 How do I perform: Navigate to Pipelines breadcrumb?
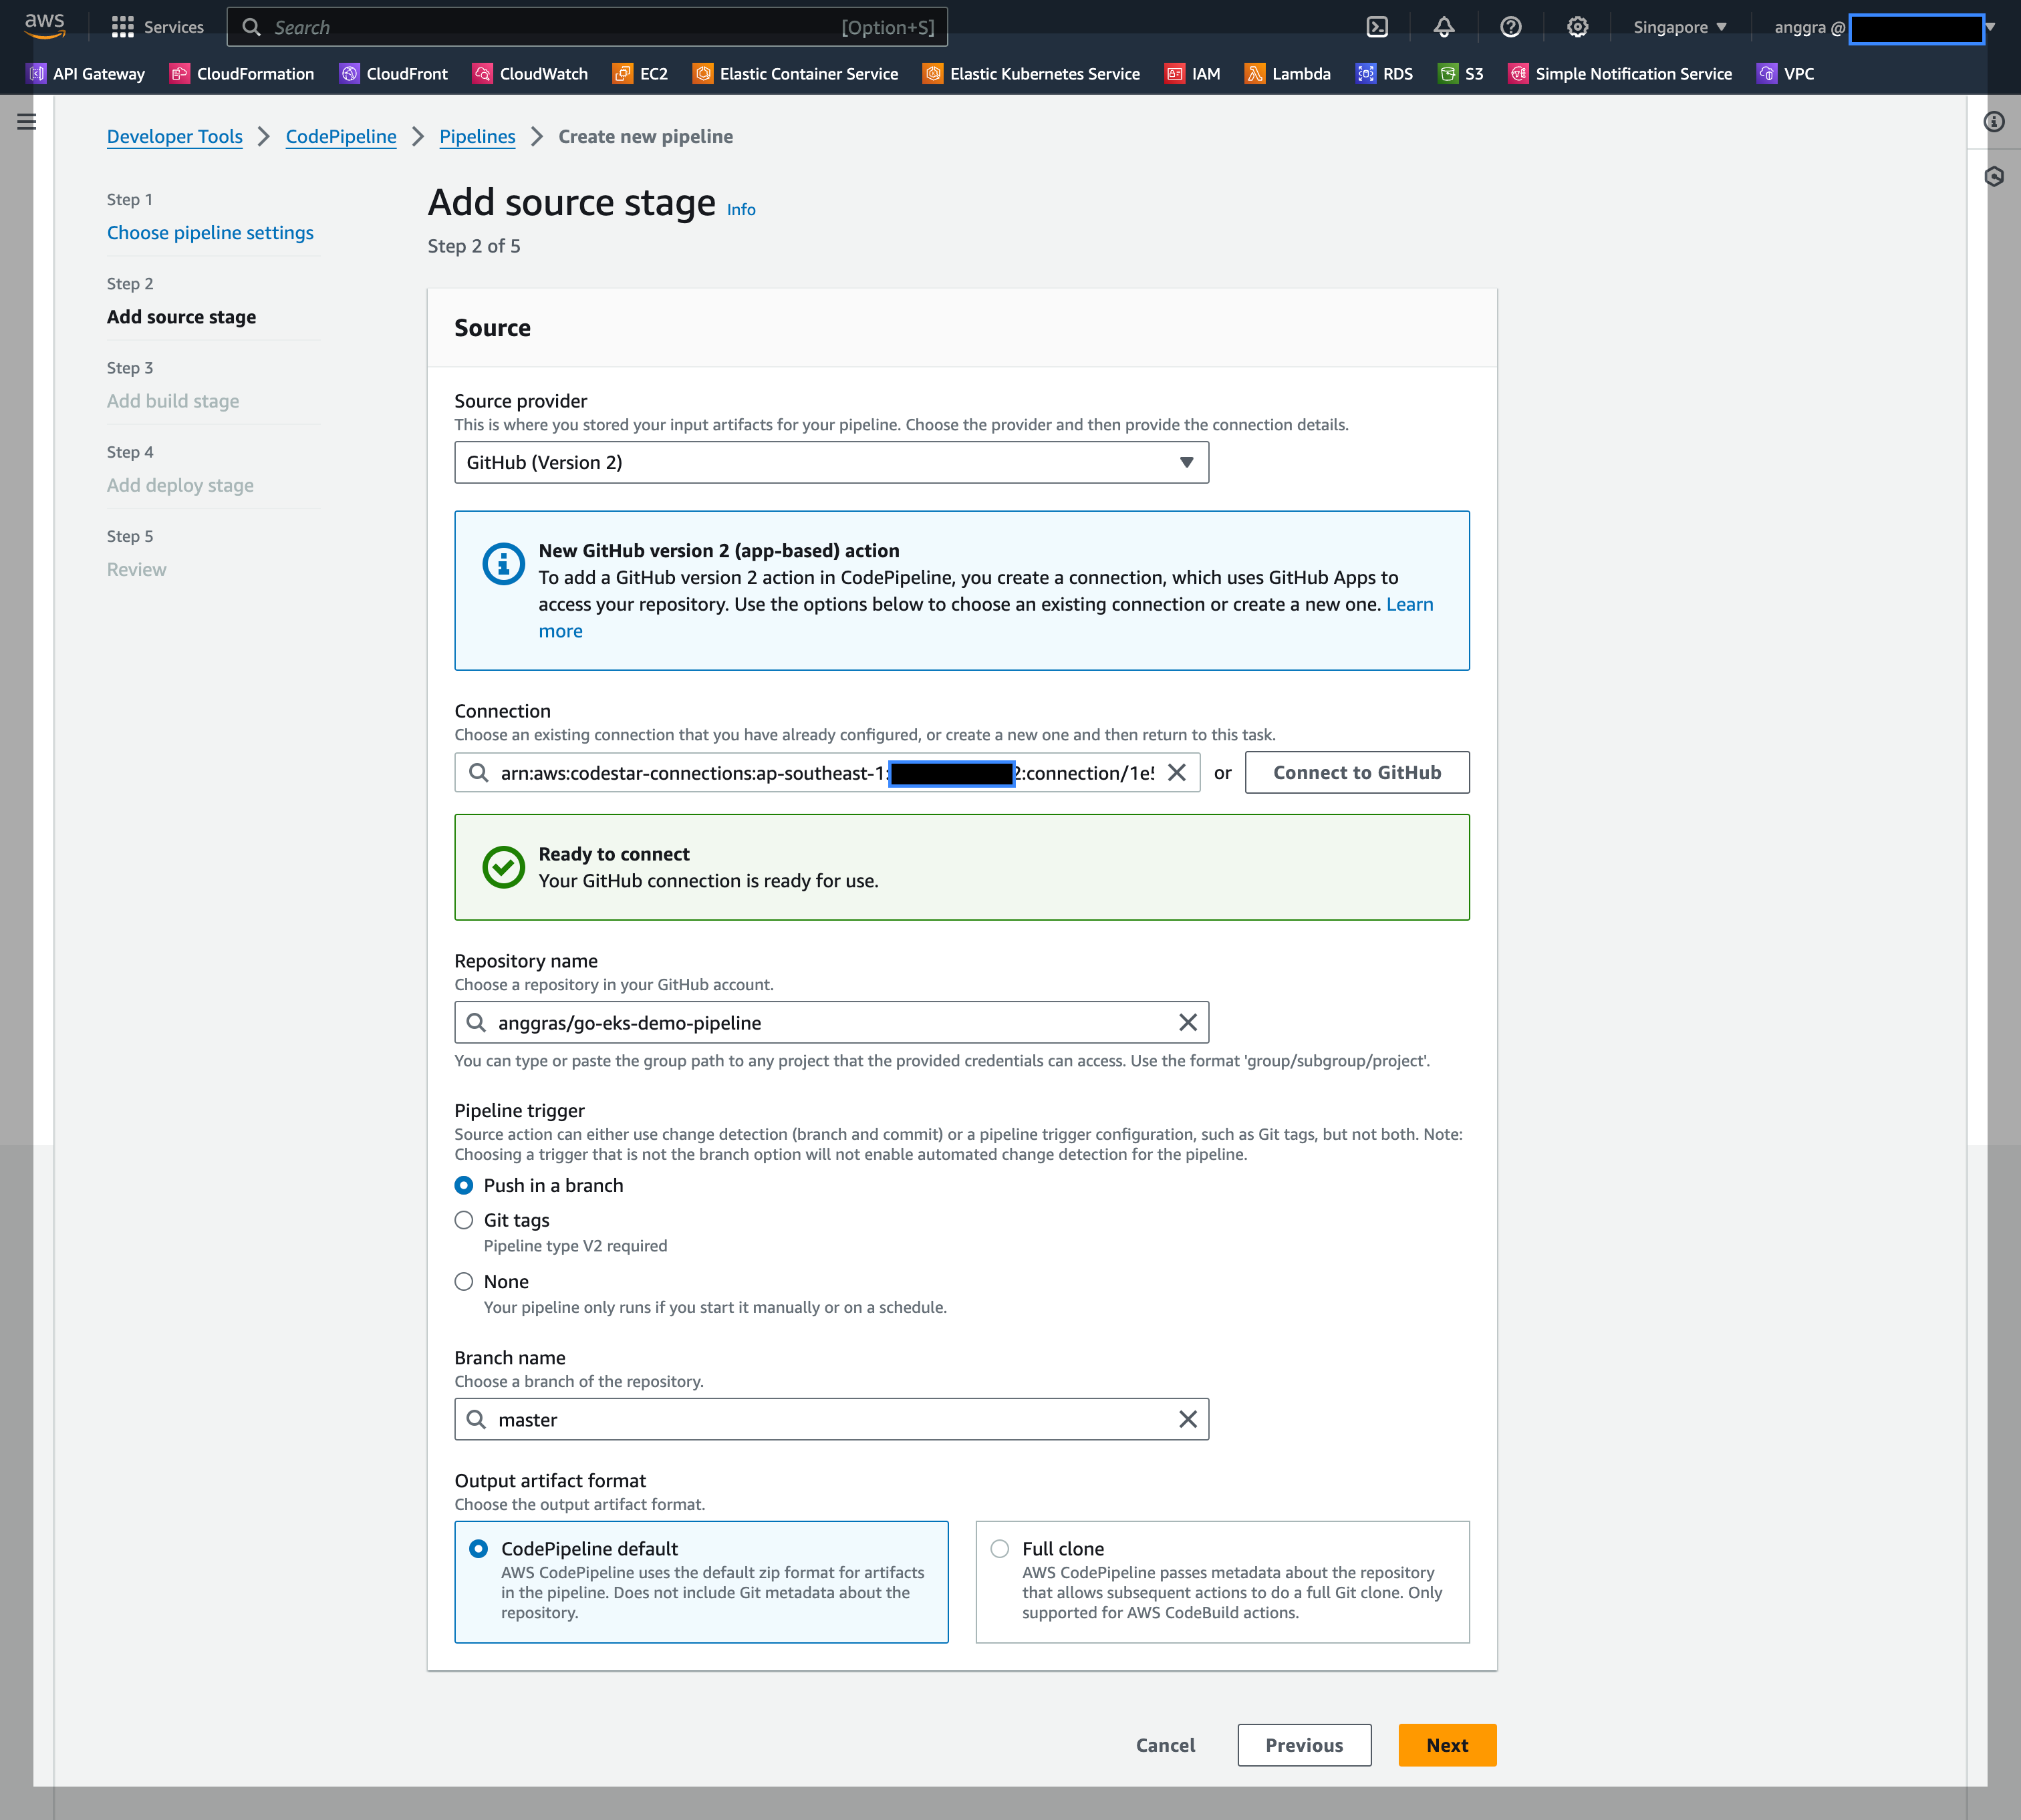pos(477,136)
